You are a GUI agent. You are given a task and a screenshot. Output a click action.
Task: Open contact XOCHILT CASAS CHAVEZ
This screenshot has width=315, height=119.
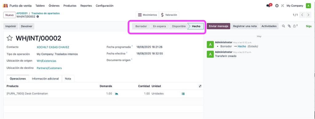(x=53, y=47)
